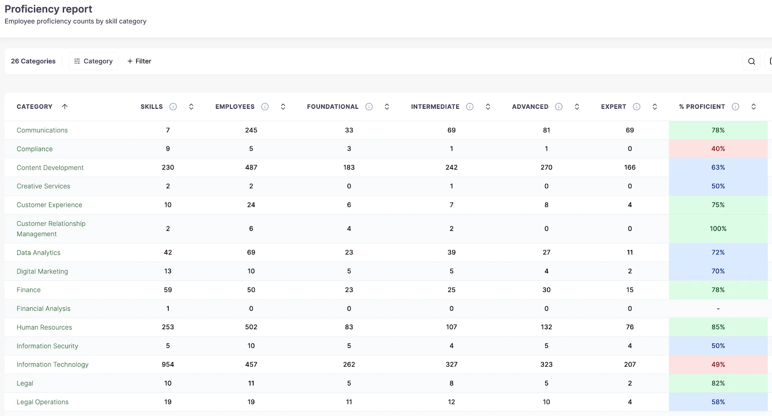The width and height of the screenshot is (772, 416).
Task: Click the 82% cell for Legal
Action: (718, 383)
